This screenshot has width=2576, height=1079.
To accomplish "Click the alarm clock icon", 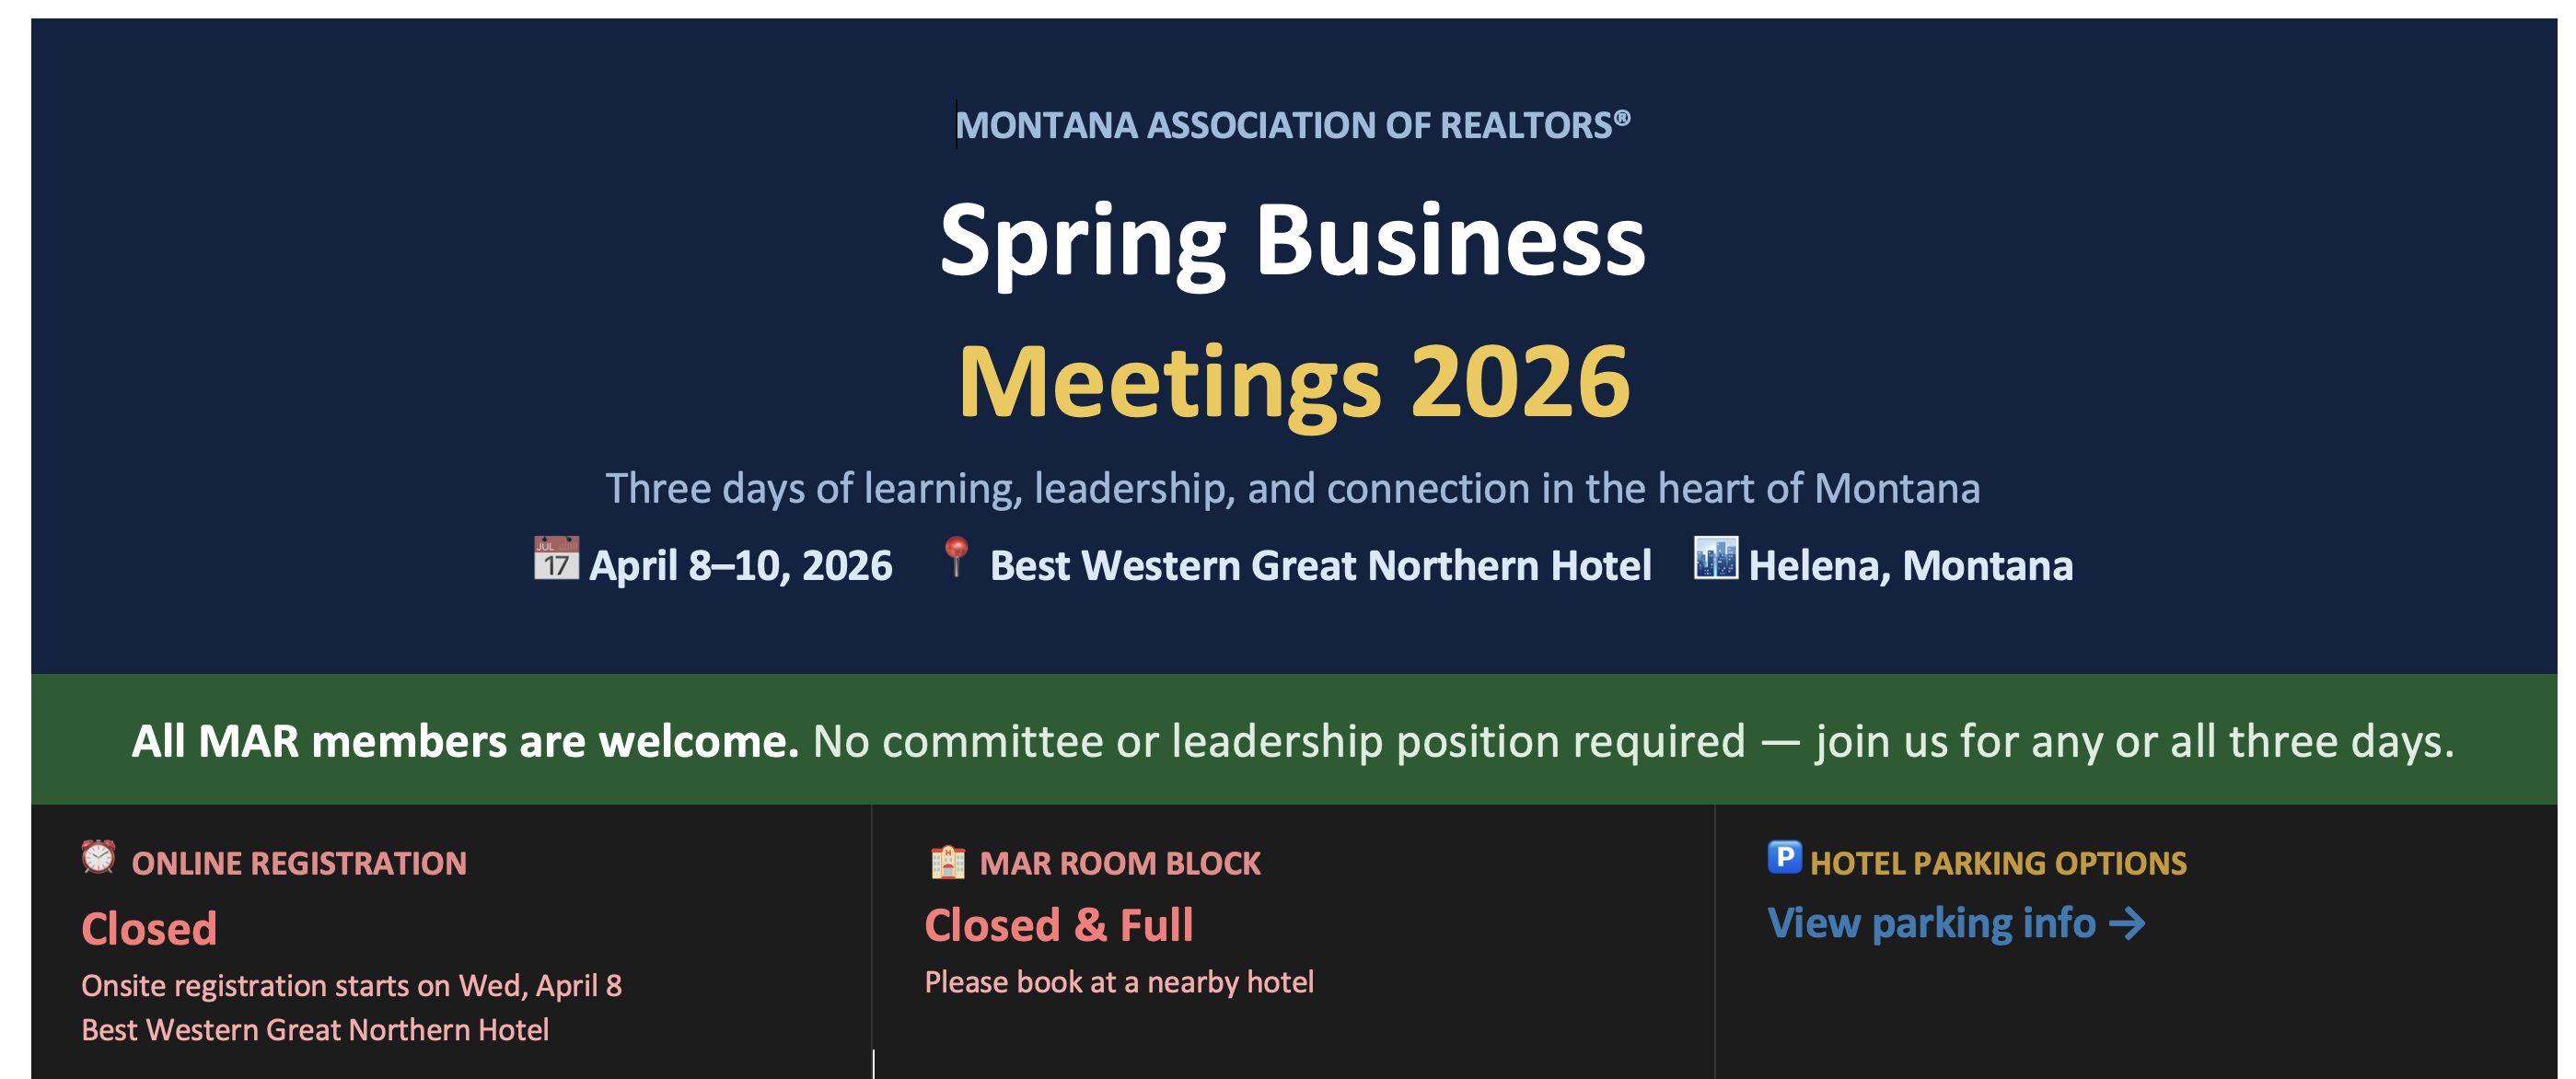I will (99, 858).
